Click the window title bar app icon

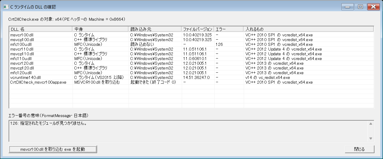tap(6, 7)
